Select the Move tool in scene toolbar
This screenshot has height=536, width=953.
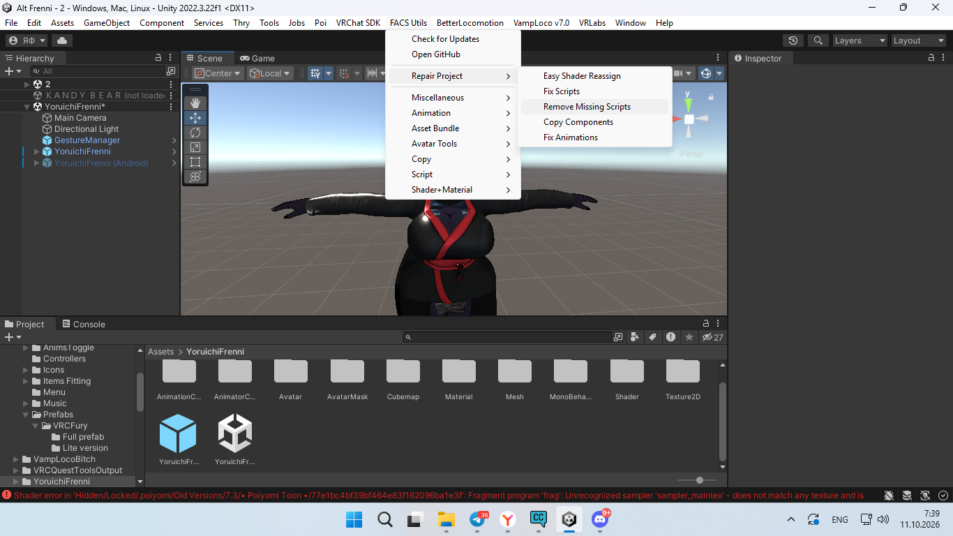195,118
